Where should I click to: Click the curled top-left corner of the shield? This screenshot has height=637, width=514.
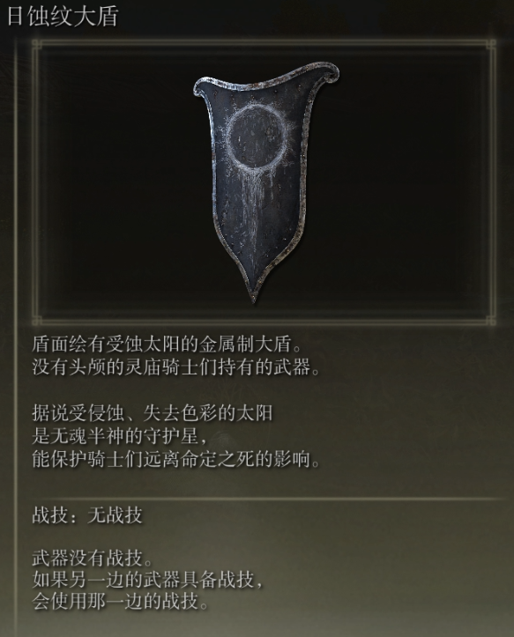[x=202, y=87]
